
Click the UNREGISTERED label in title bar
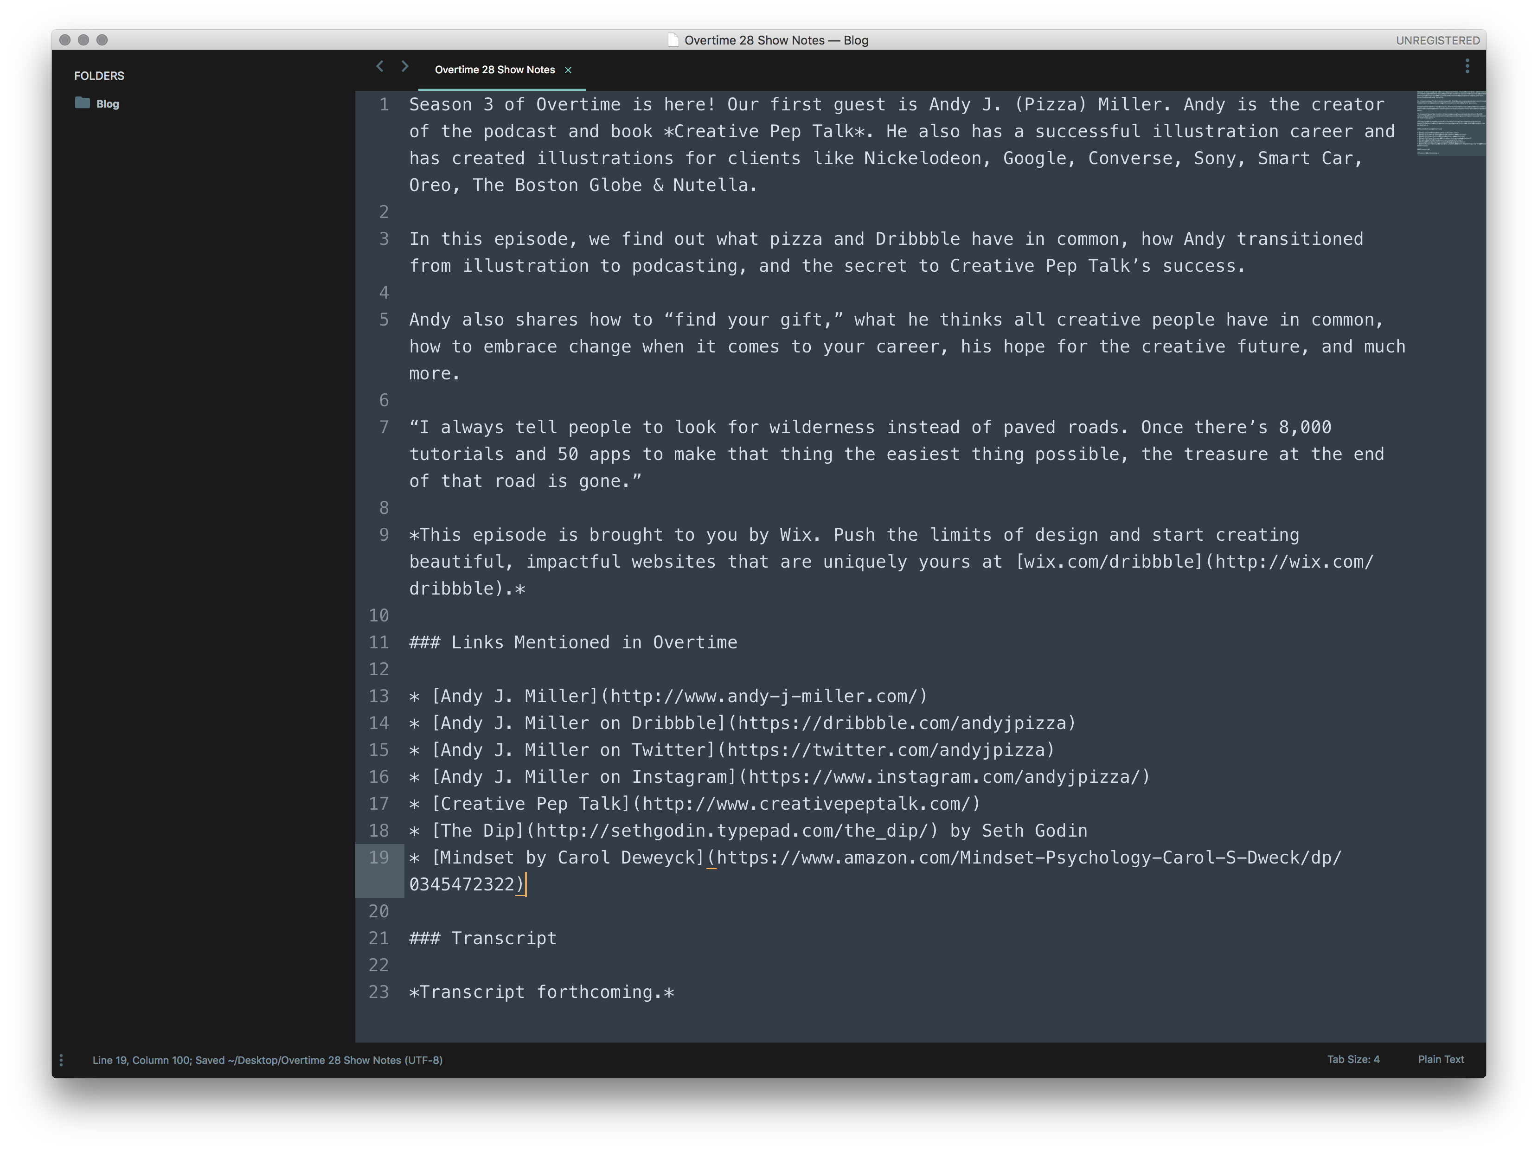tap(1437, 40)
